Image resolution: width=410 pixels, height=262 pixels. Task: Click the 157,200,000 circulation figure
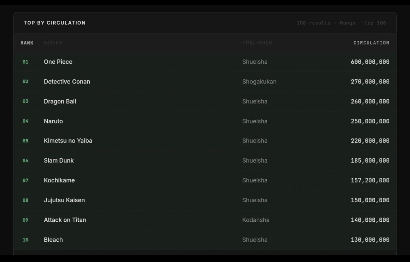tap(370, 180)
